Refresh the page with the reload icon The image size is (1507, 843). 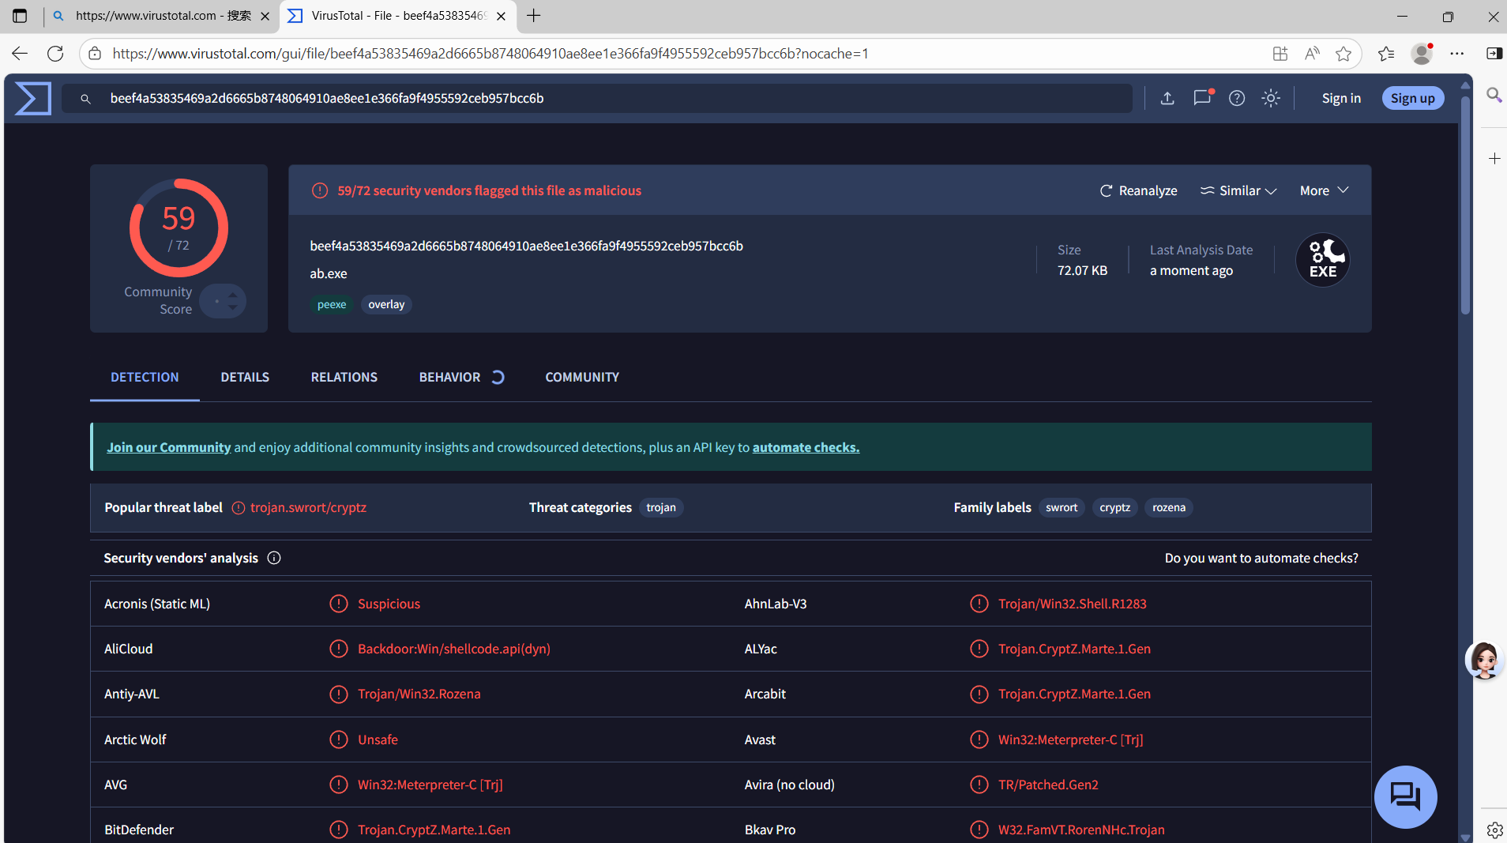point(55,54)
